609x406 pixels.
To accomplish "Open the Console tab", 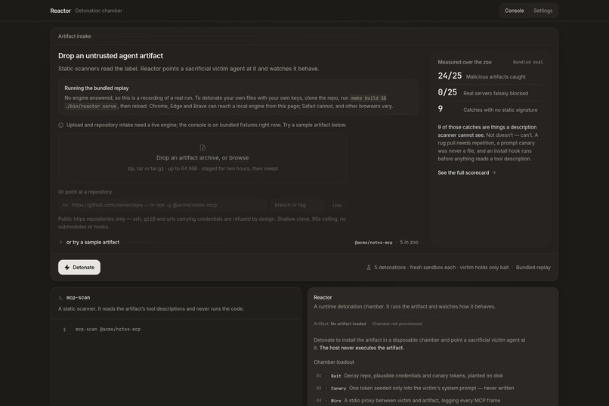I will point(514,11).
